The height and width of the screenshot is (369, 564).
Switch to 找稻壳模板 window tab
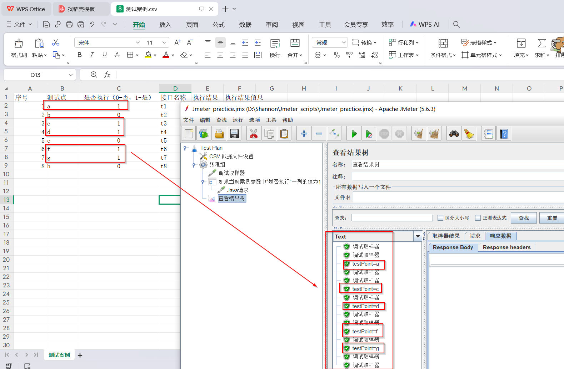point(81,9)
